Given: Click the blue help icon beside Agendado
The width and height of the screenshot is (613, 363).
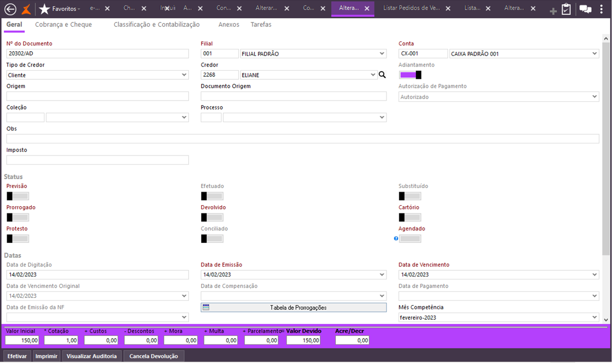Looking at the screenshot, I should (396, 239).
